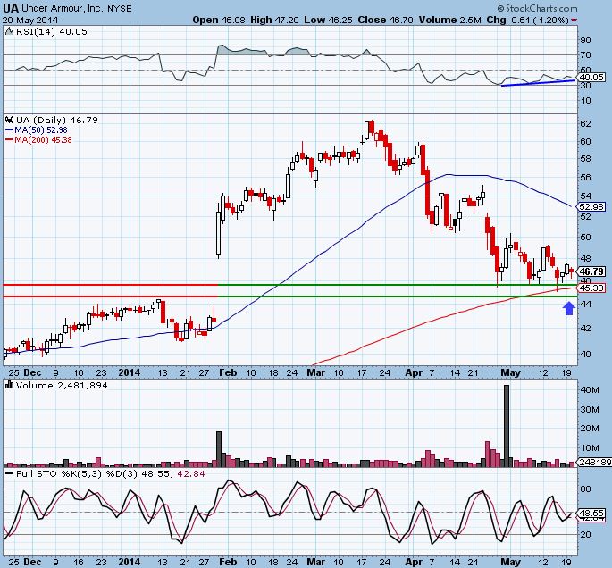
Task: Click the 52.98 price tag on axis
Action: tap(592, 207)
